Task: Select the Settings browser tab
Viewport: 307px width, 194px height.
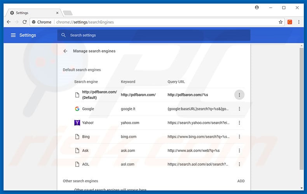Action: (x=34, y=13)
